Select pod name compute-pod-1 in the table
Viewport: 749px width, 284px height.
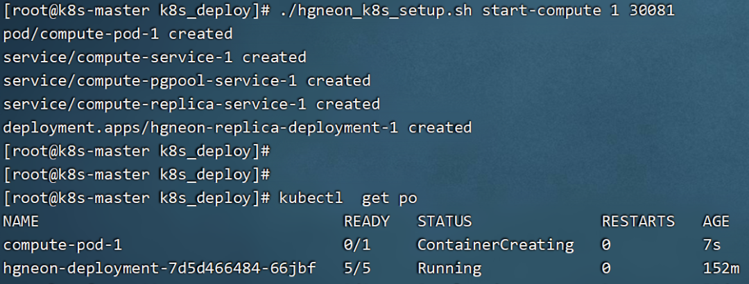62,245
